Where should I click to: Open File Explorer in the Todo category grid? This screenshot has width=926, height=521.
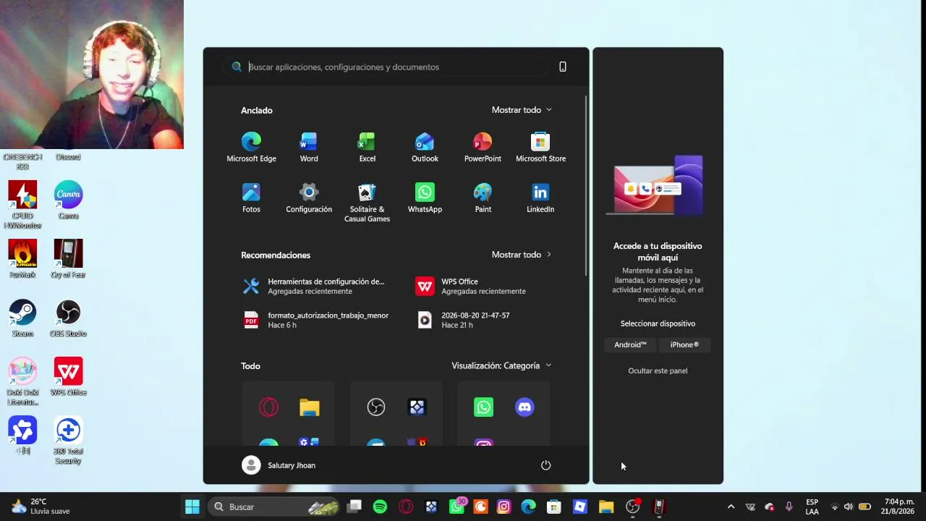point(310,407)
